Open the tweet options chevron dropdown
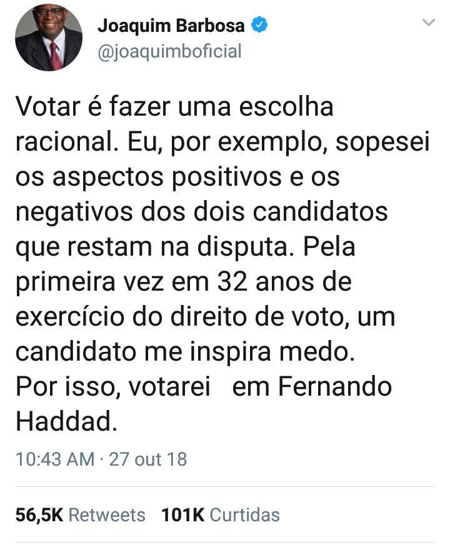This screenshot has height=555, width=450. [x=429, y=23]
